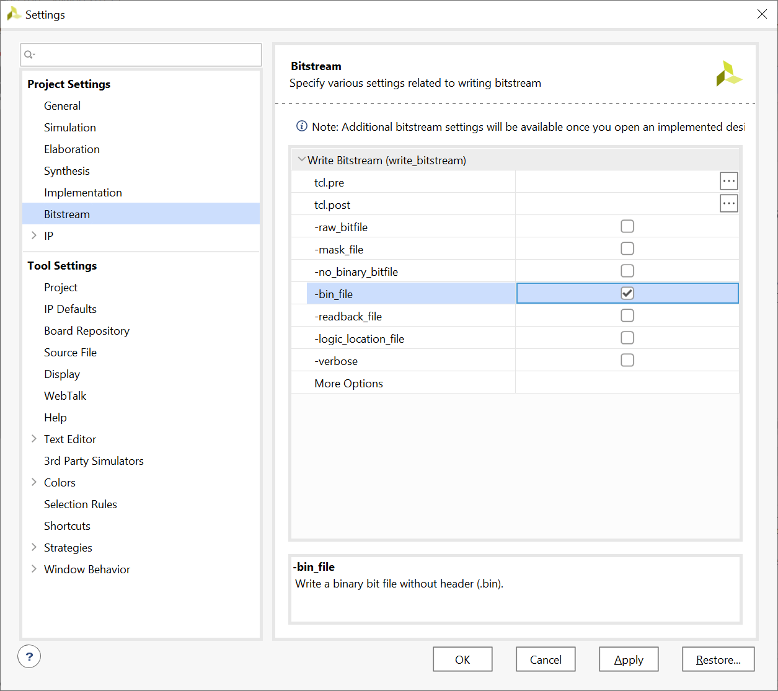
Task: Confirm settings with the OK button
Action: [x=462, y=659]
